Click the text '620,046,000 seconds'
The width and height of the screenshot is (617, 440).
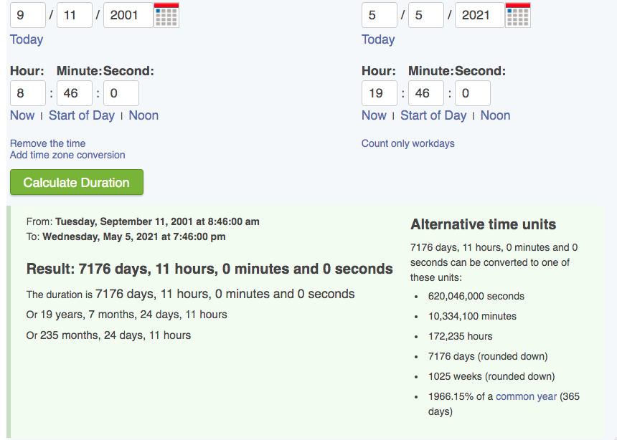(x=476, y=296)
